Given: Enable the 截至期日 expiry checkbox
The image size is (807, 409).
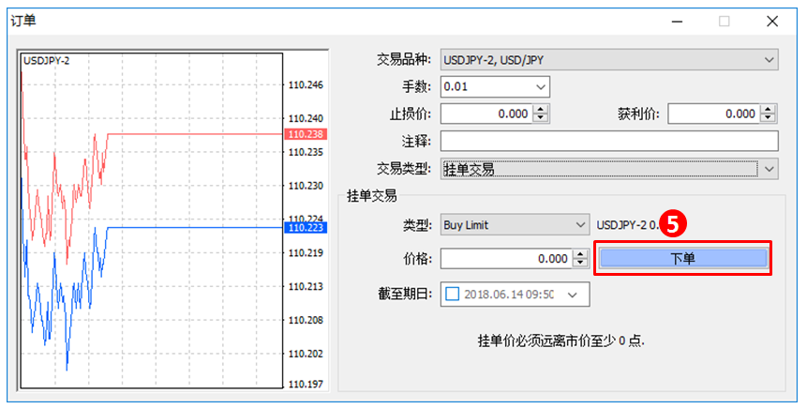Looking at the screenshot, I should [453, 294].
